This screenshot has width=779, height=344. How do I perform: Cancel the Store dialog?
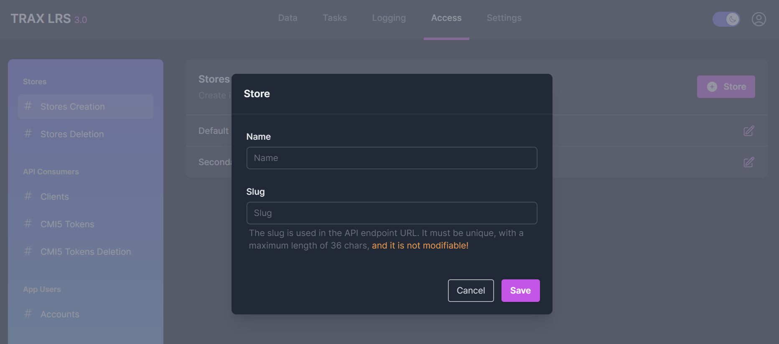coord(471,291)
